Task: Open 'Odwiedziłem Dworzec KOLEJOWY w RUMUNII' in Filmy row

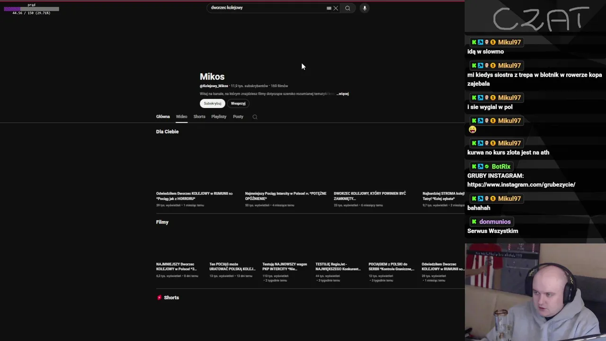Action: (443, 267)
